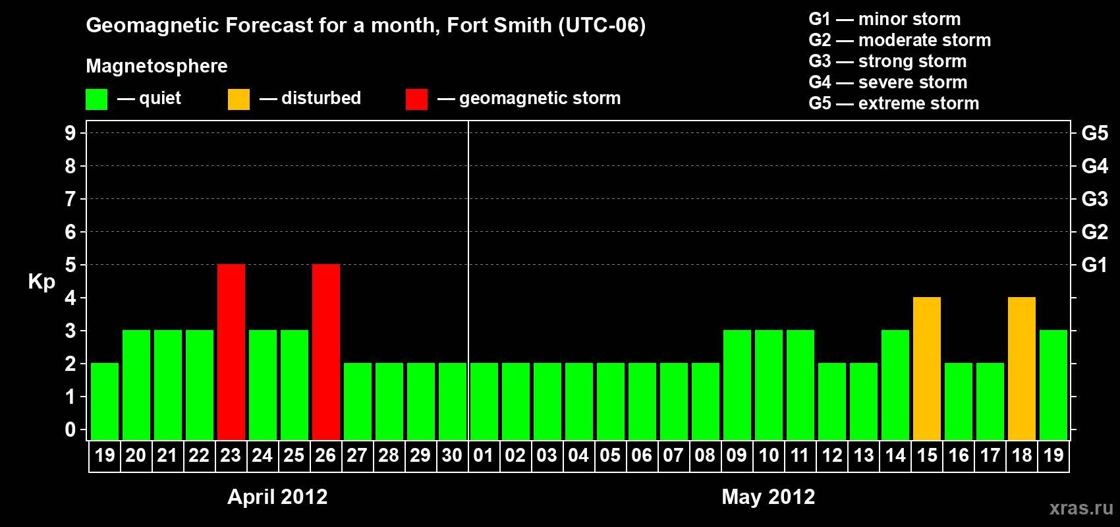The width and height of the screenshot is (1120, 527).
Task: Click date label 18 on the axis
Action: tap(1022, 456)
